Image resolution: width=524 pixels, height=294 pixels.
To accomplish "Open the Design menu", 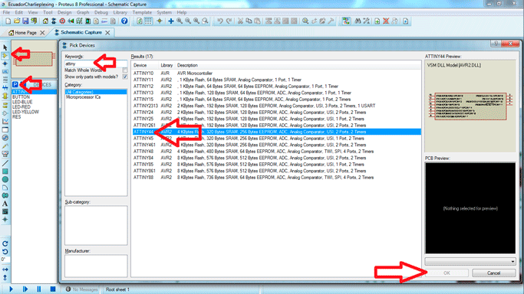I will point(64,12).
